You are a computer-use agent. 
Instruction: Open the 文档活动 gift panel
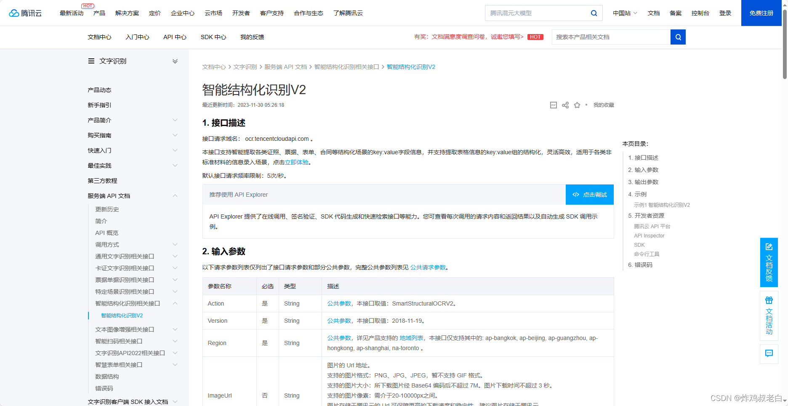tap(769, 316)
